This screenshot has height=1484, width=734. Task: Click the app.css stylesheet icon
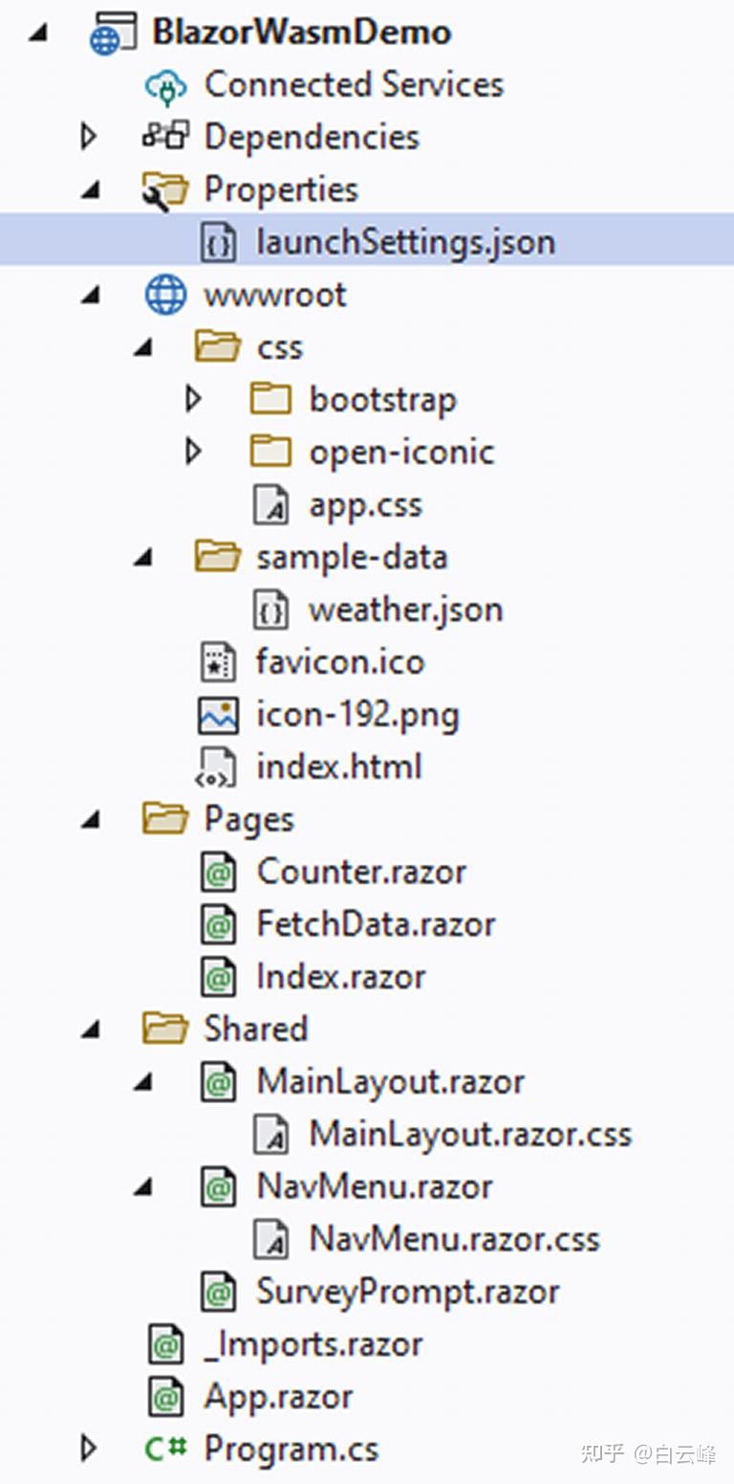coord(270,504)
